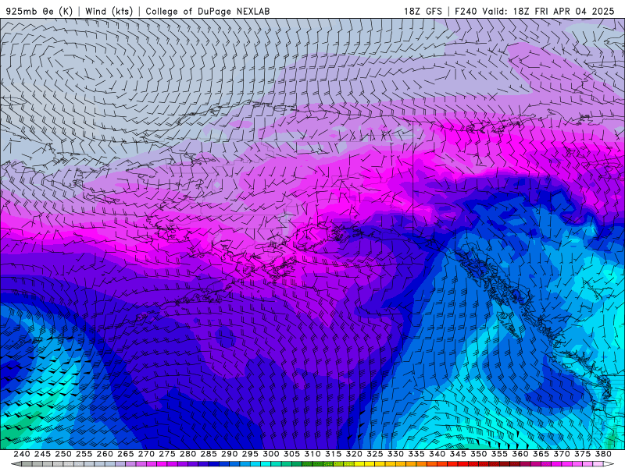Viewport: 625px width, 468px height.
Task: Select the 335 color scale value
Action: tap(416, 454)
